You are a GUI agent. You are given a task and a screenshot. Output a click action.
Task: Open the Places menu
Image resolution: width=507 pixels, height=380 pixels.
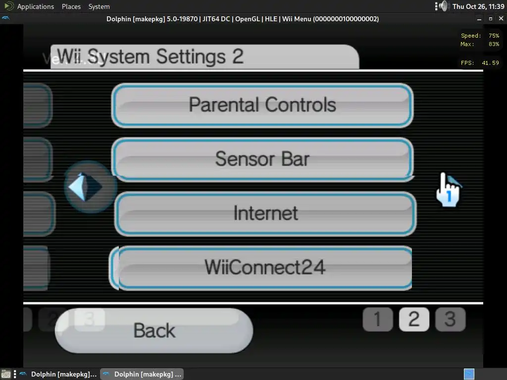pos(71,6)
